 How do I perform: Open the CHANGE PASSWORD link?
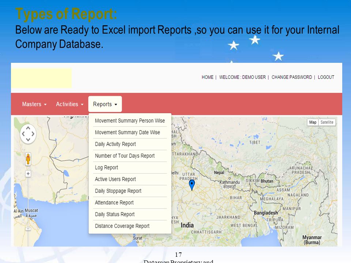pos(292,77)
